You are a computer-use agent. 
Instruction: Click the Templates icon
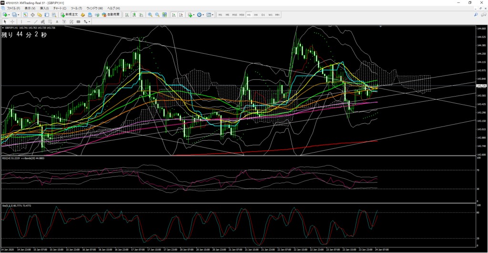(x=209, y=15)
